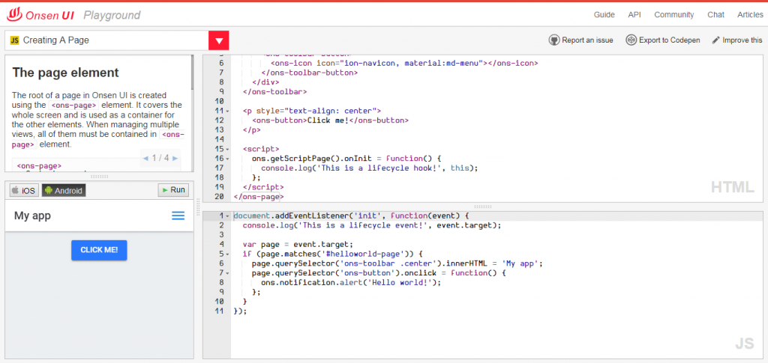Viewport: 768px width, 363px height.
Task: Open the Articles link
Action: 750,15
